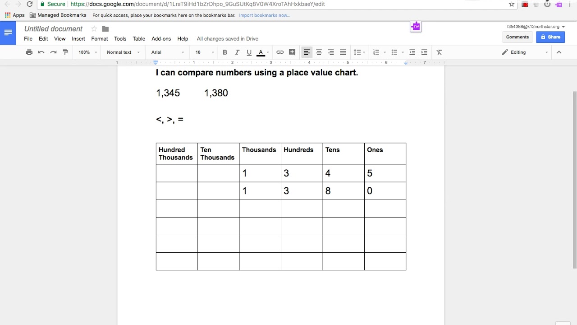Click the Print icon
The height and width of the screenshot is (325, 577).
[x=29, y=52]
